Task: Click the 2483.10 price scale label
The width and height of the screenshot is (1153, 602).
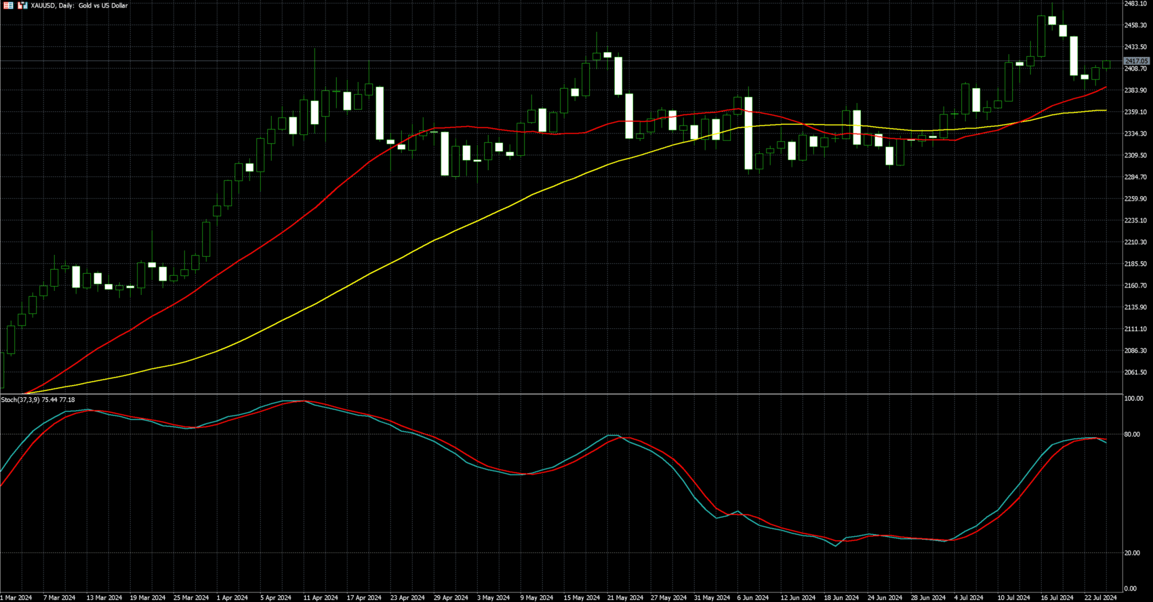Action: (x=1135, y=4)
